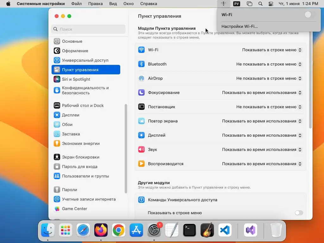Open Trash in the Dock

pos(276,230)
